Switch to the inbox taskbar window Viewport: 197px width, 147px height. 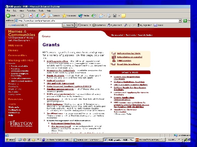[57, 140]
